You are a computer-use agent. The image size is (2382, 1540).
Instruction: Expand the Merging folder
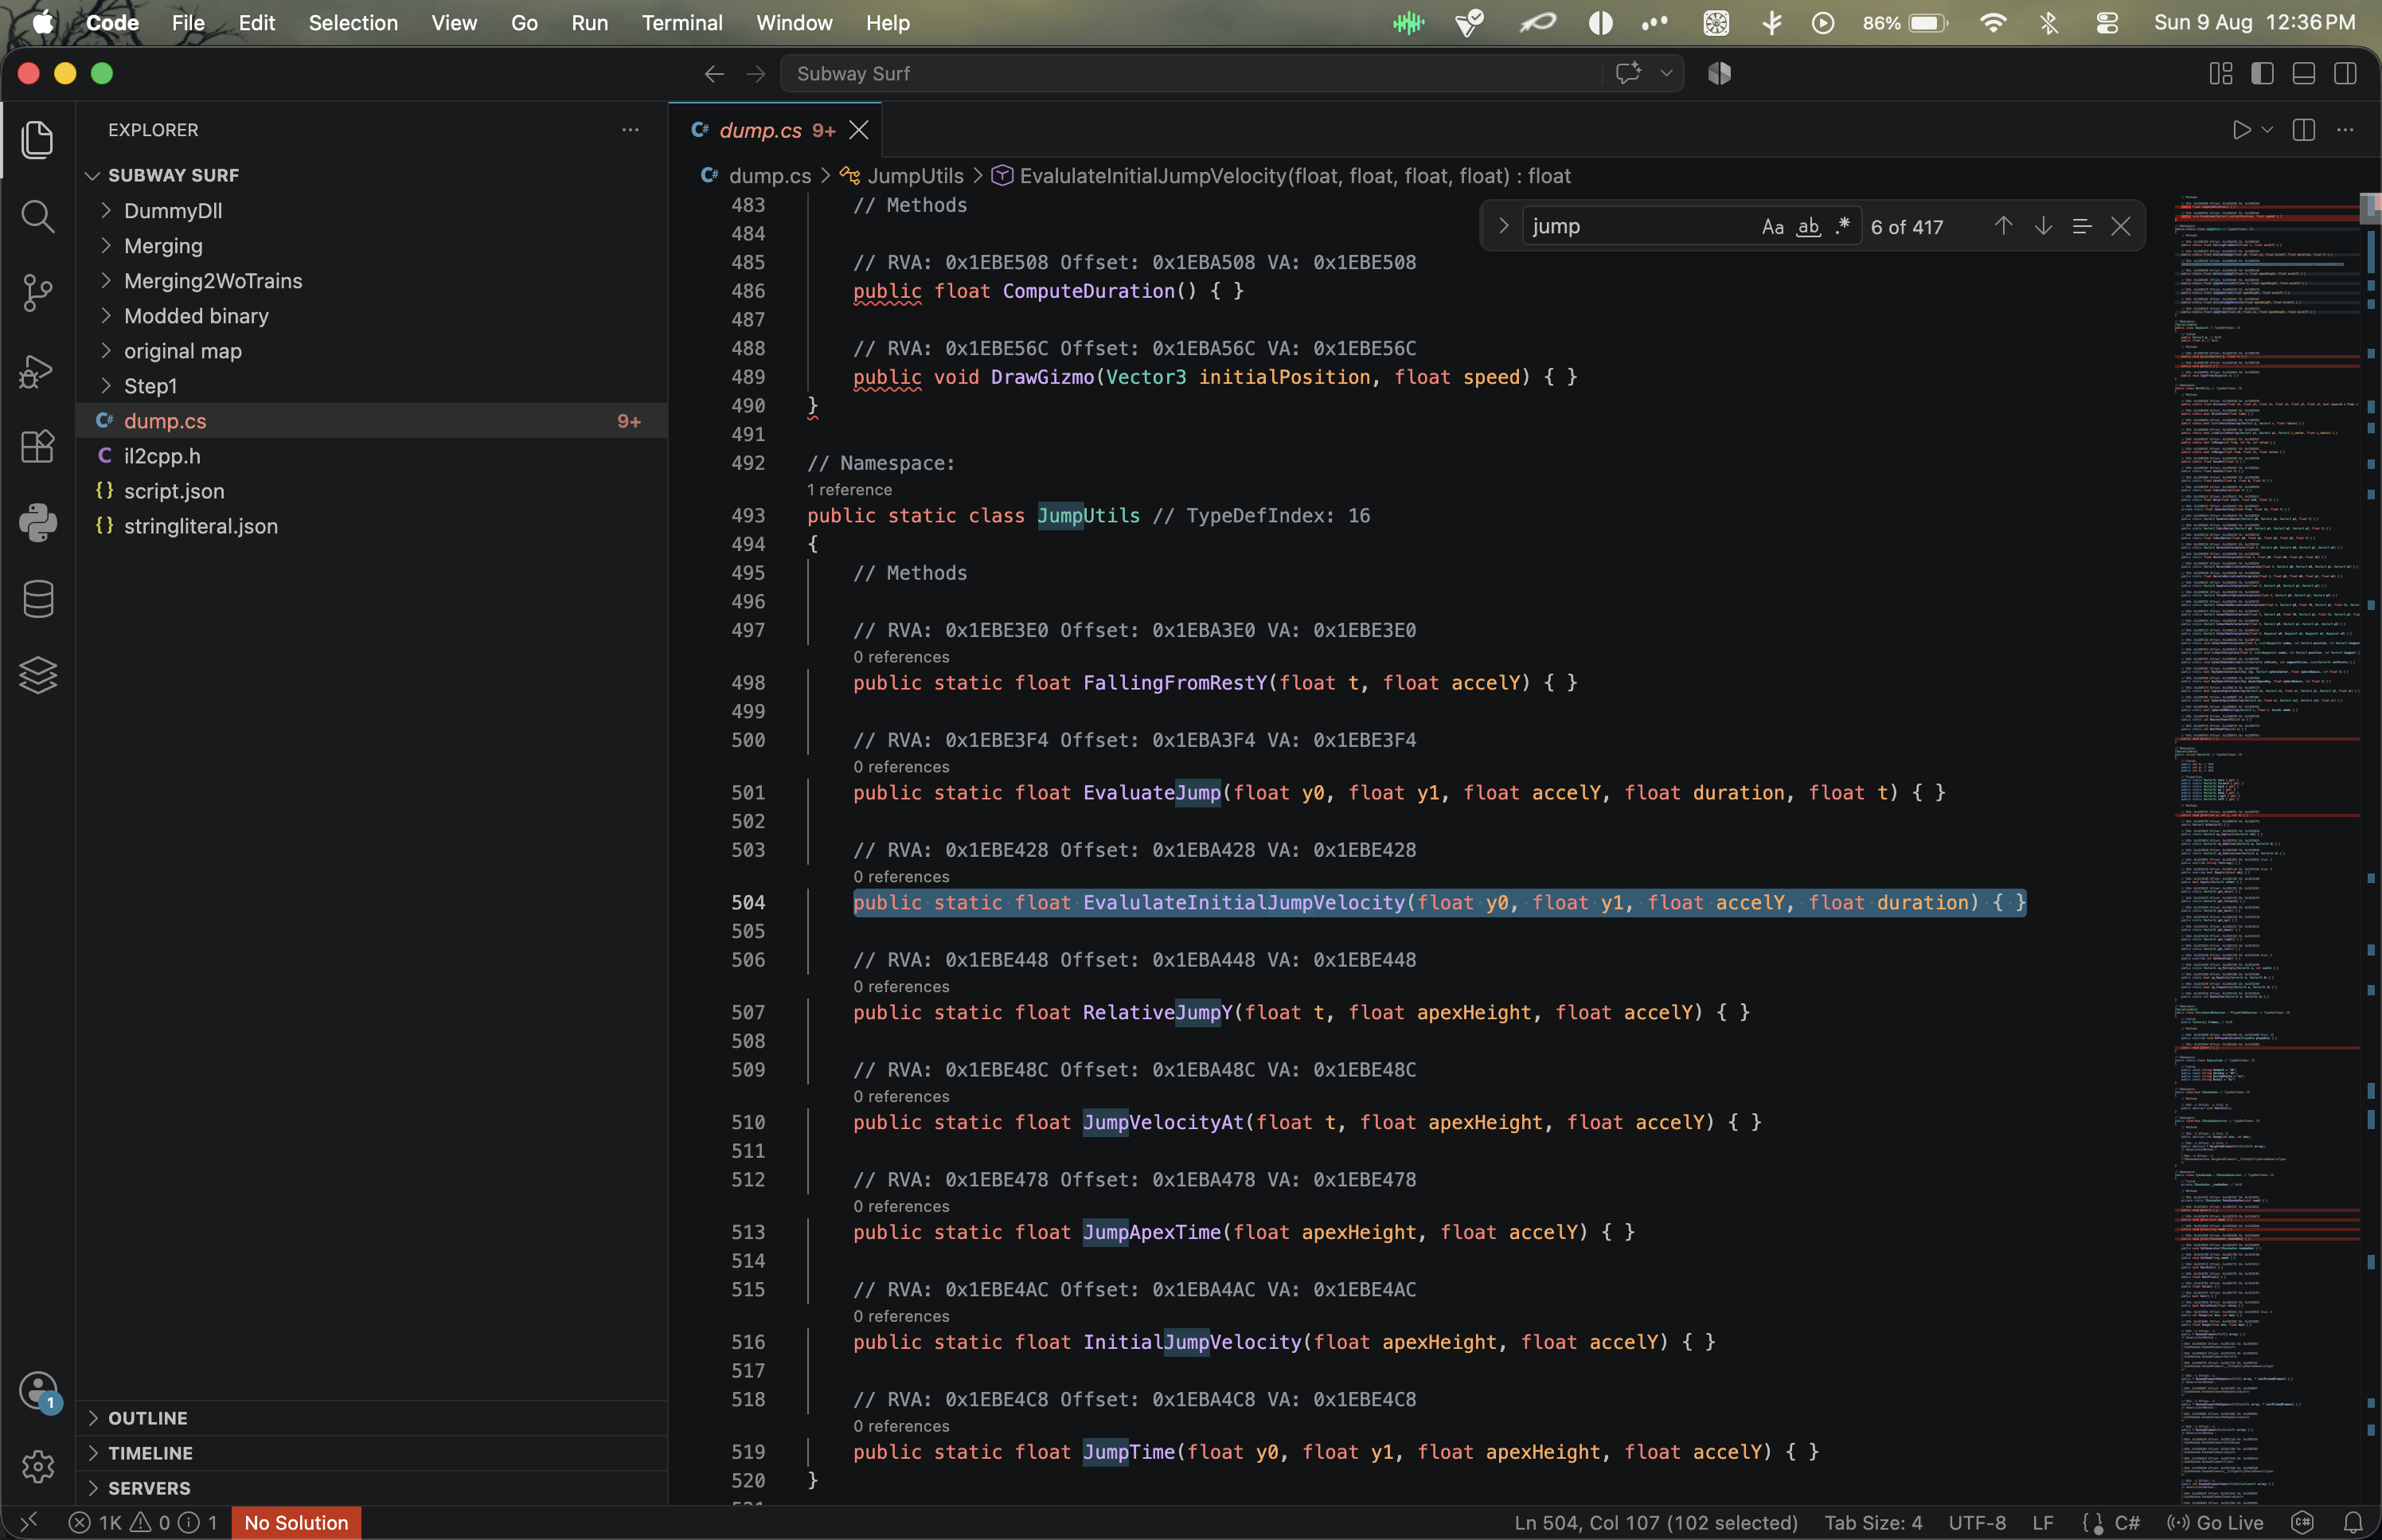[x=372, y=246]
